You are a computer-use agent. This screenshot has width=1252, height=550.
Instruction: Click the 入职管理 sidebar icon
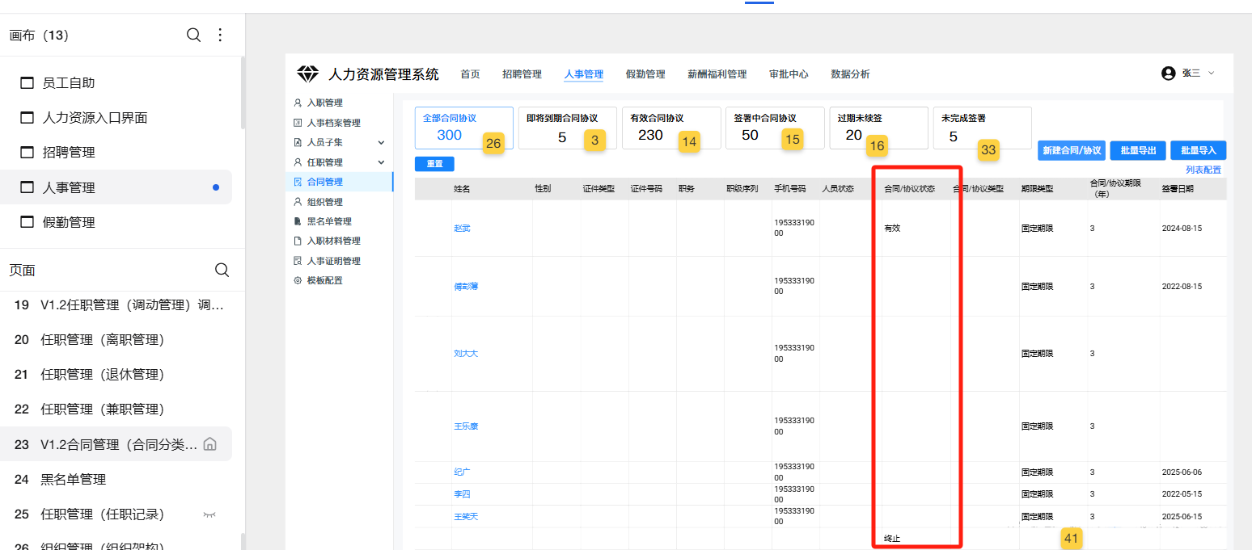[x=298, y=103]
